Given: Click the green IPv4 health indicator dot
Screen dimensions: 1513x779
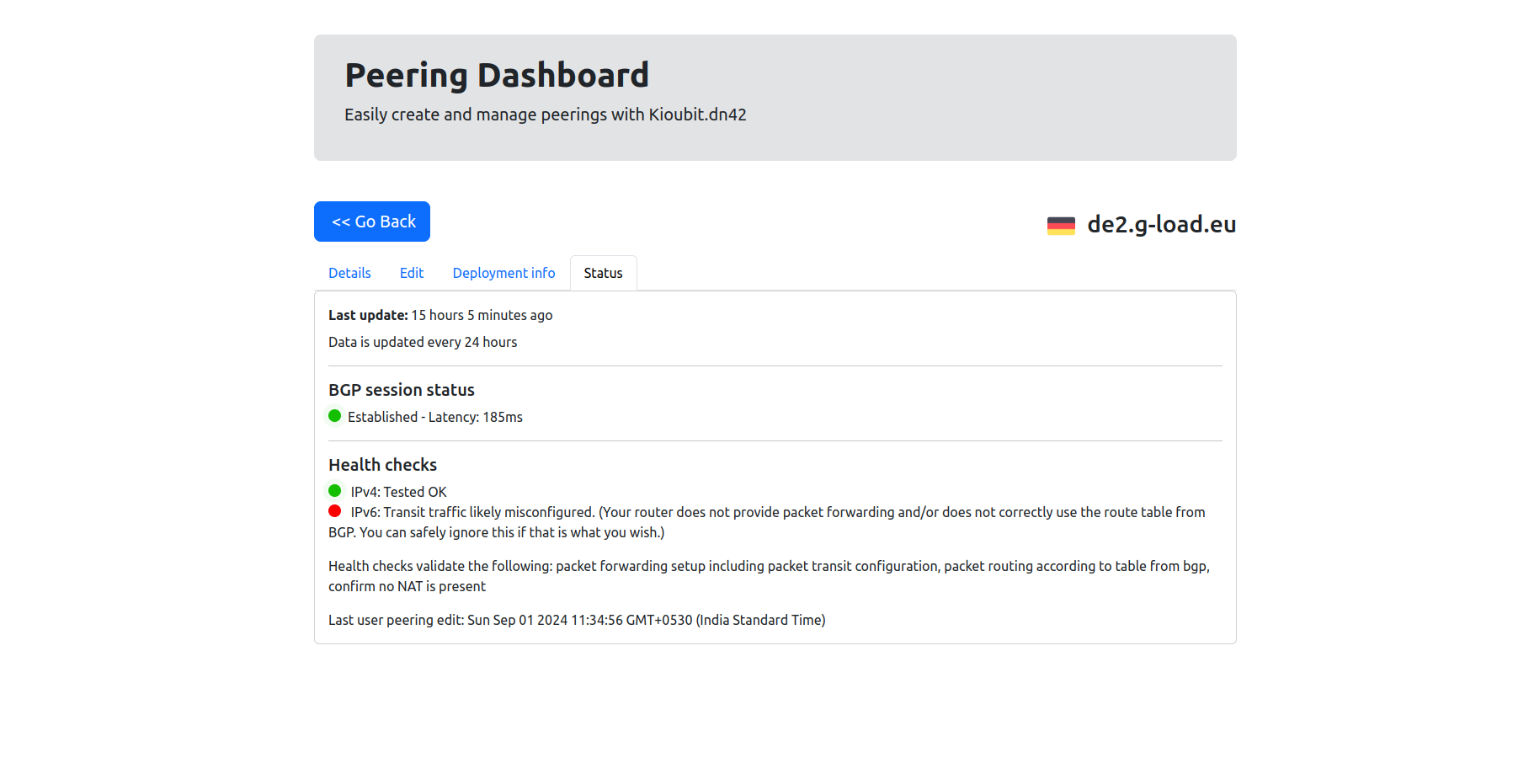Looking at the screenshot, I should [334, 491].
